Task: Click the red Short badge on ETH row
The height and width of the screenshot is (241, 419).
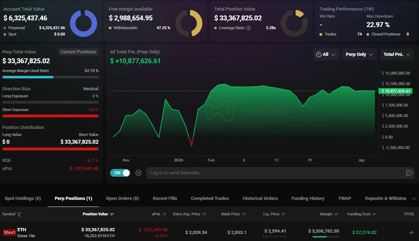Action: [9, 232]
